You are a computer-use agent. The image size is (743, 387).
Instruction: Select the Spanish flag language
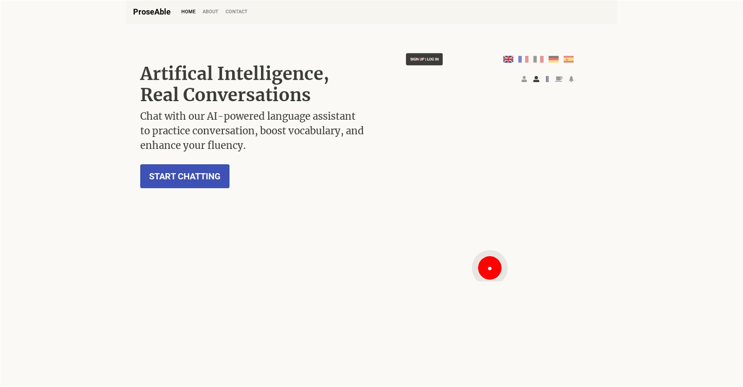(x=568, y=59)
